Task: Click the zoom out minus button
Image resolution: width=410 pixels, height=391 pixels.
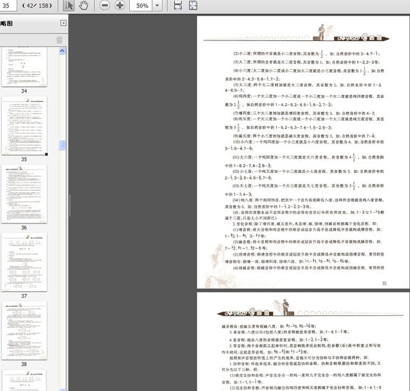Action: point(105,5)
